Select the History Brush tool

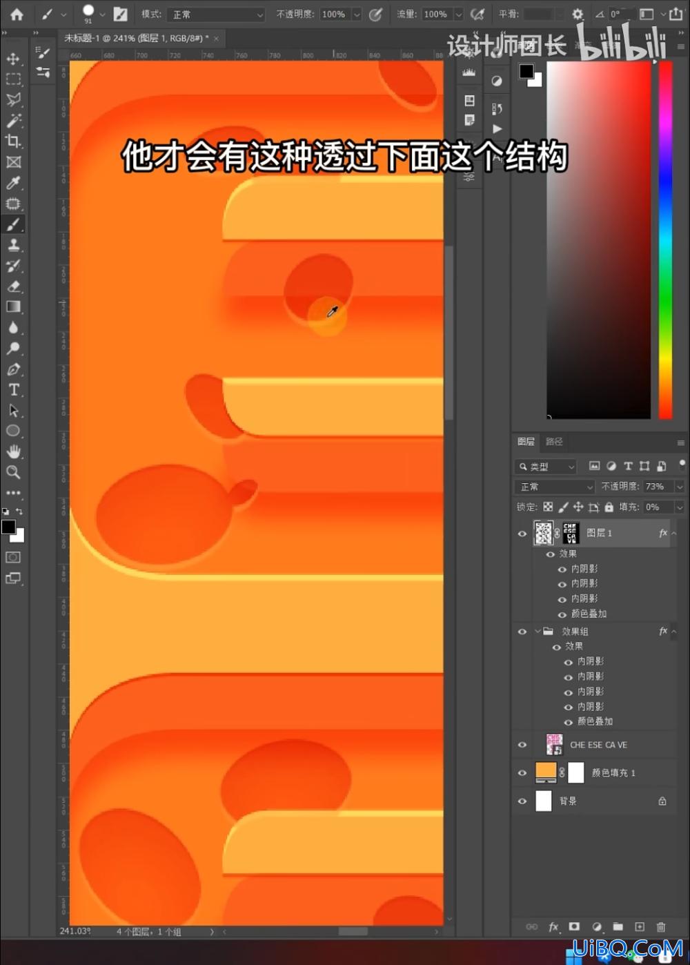pyautogui.click(x=13, y=266)
